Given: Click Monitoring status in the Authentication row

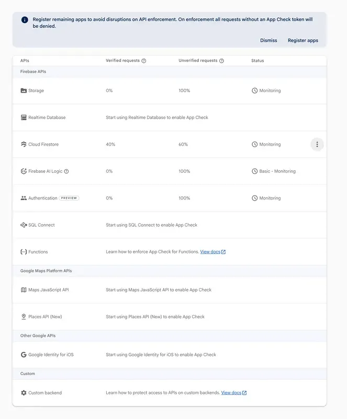Looking at the screenshot, I should coord(270,198).
